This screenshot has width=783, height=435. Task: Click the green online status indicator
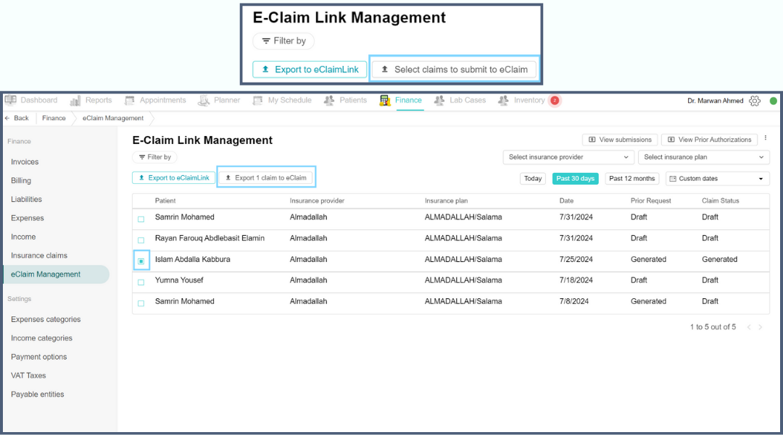(x=773, y=101)
